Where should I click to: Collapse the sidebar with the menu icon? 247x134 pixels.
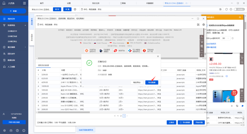(24, 3)
